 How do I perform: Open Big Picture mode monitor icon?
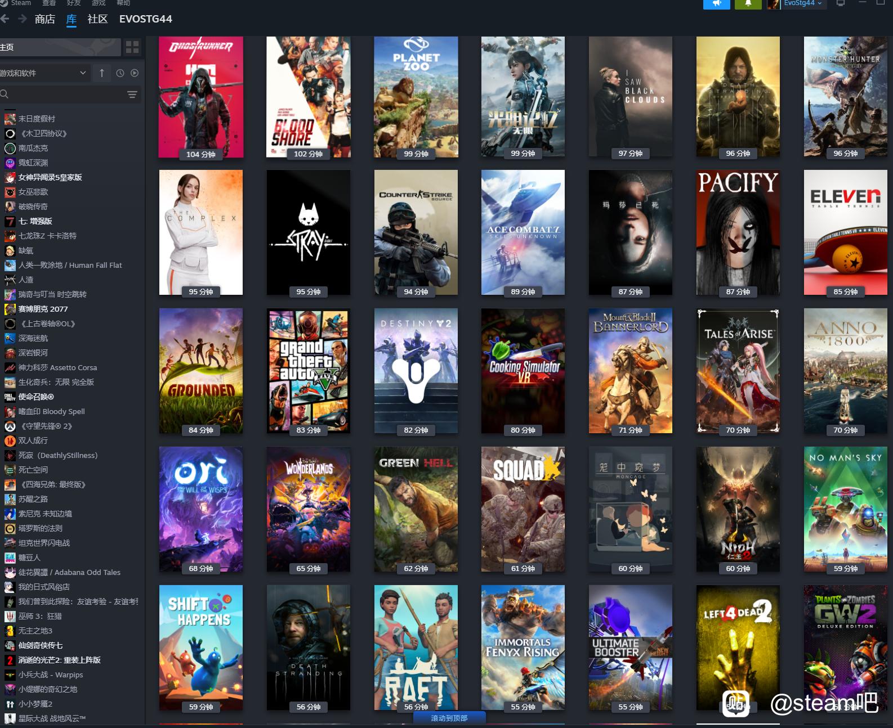click(x=841, y=3)
